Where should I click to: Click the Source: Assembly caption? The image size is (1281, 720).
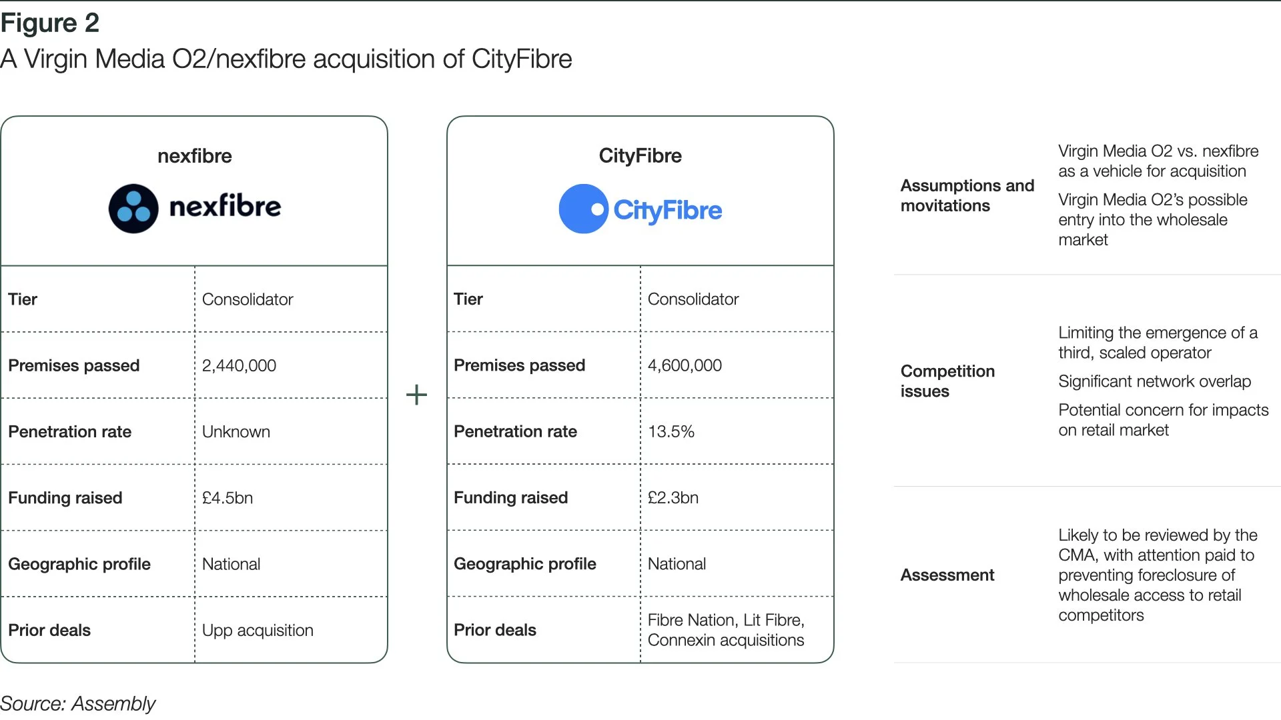click(77, 703)
